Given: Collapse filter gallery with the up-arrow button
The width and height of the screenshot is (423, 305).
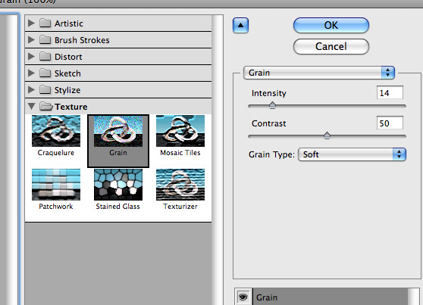Looking at the screenshot, I should 240,26.
